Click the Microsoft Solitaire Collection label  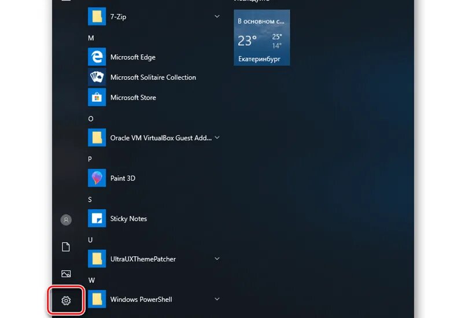pos(153,77)
